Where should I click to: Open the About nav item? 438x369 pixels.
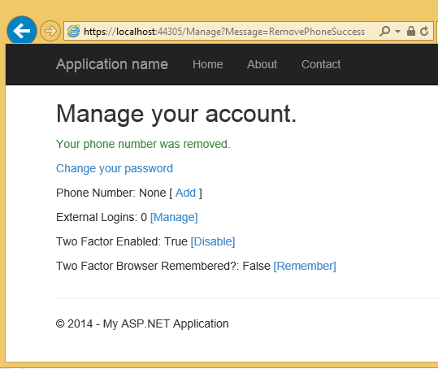[262, 64]
